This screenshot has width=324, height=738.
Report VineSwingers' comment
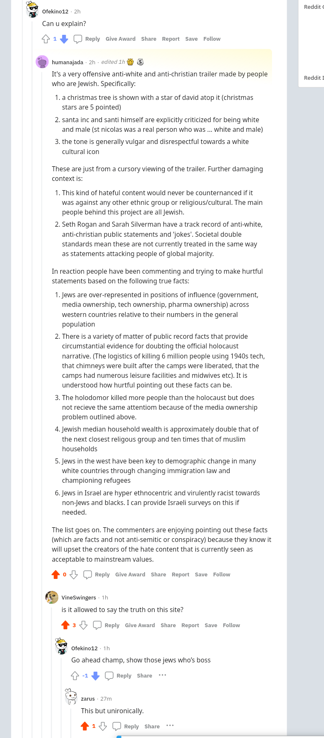pyautogui.click(x=190, y=625)
